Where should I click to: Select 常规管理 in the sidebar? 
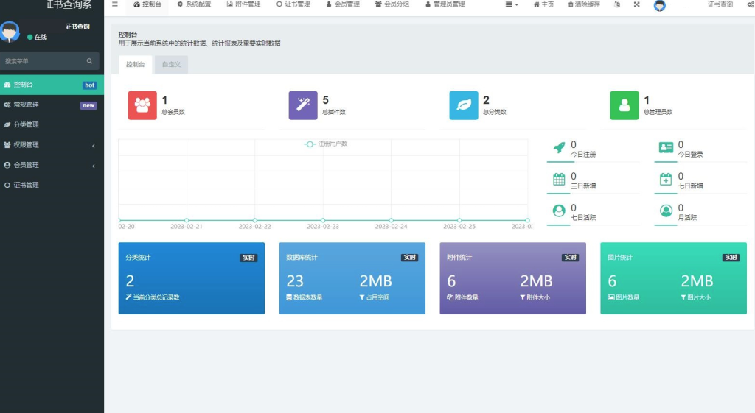click(x=52, y=105)
